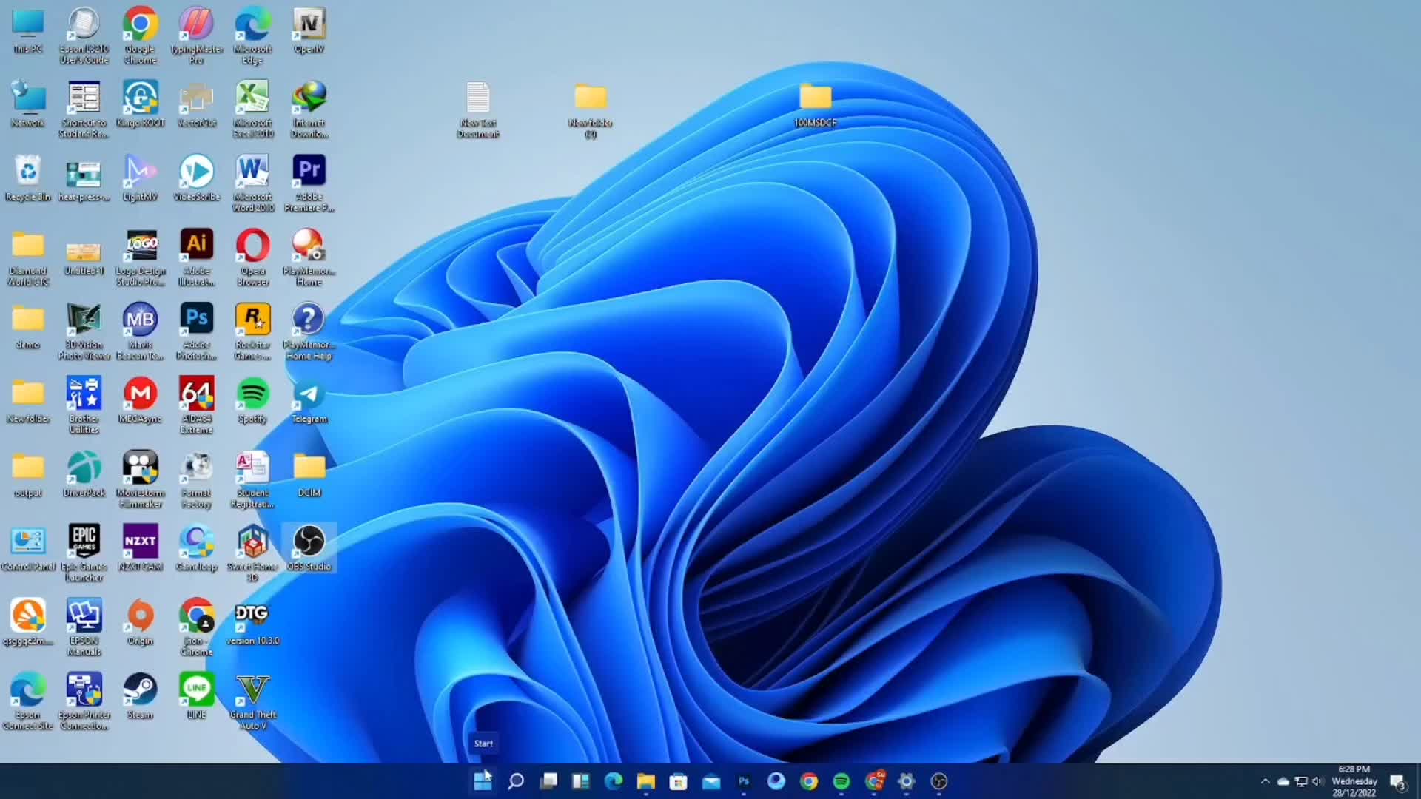The width and height of the screenshot is (1421, 799).
Task: Select the Adobe Illustrator desktop shortcut
Action: click(x=196, y=257)
